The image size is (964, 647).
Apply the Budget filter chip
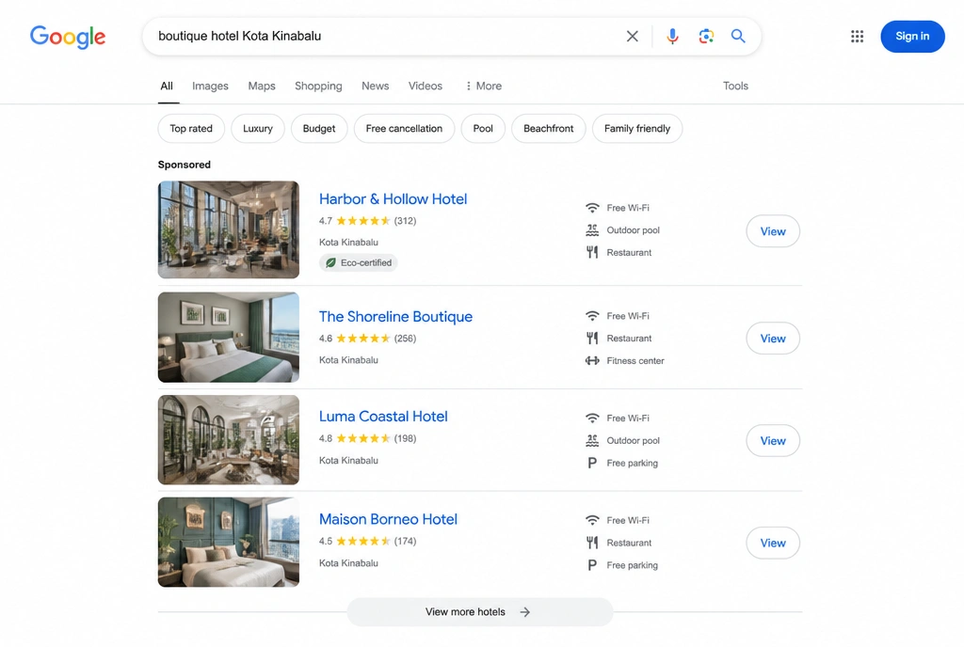click(319, 128)
